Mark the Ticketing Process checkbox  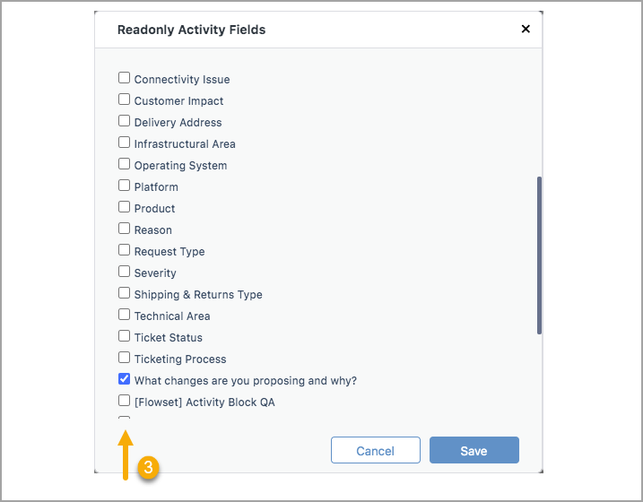pyautogui.click(x=124, y=358)
